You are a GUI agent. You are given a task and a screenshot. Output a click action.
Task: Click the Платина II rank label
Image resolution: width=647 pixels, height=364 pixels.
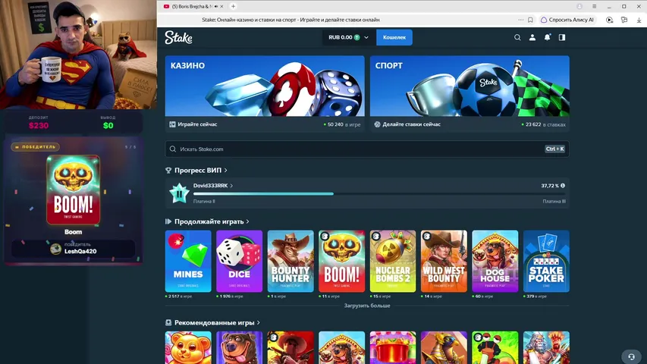[x=204, y=202]
